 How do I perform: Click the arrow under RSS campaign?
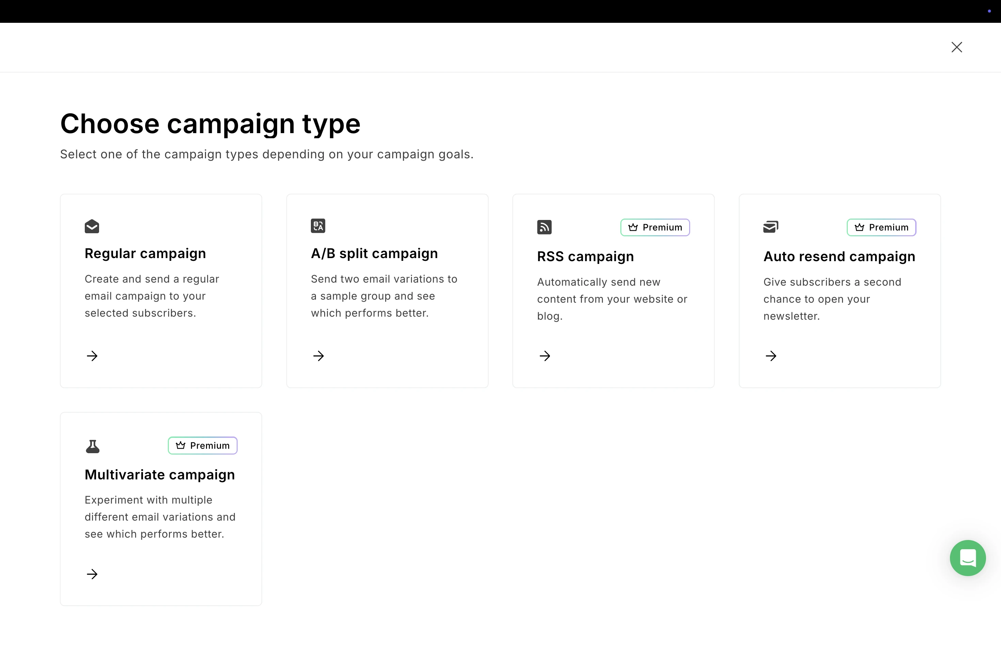[x=545, y=356]
